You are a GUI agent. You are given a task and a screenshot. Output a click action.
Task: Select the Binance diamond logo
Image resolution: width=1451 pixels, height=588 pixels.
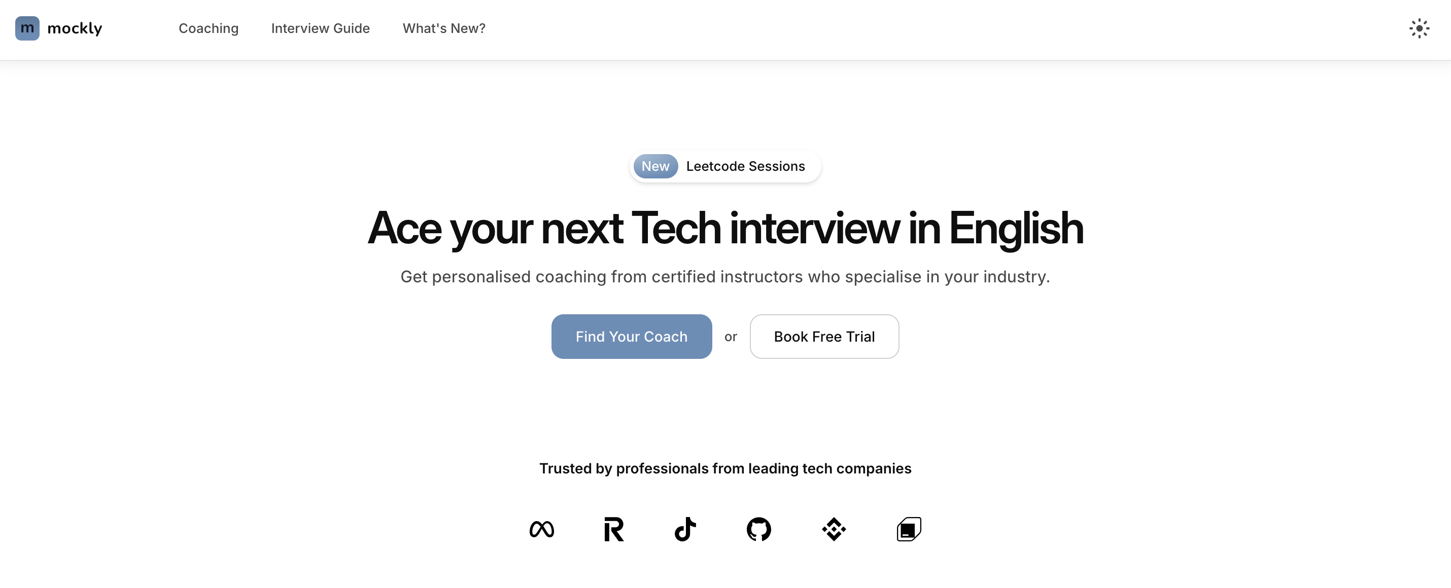pyautogui.click(x=834, y=529)
